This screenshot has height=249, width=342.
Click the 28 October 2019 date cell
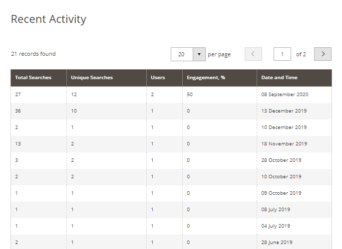pos(281,160)
